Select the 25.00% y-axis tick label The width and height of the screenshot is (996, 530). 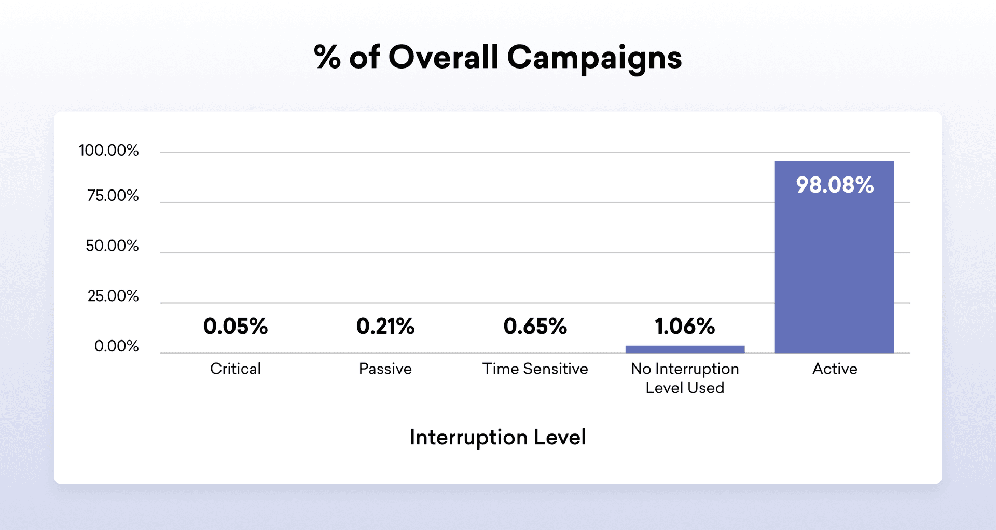pyautogui.click(x=113, y=296)
